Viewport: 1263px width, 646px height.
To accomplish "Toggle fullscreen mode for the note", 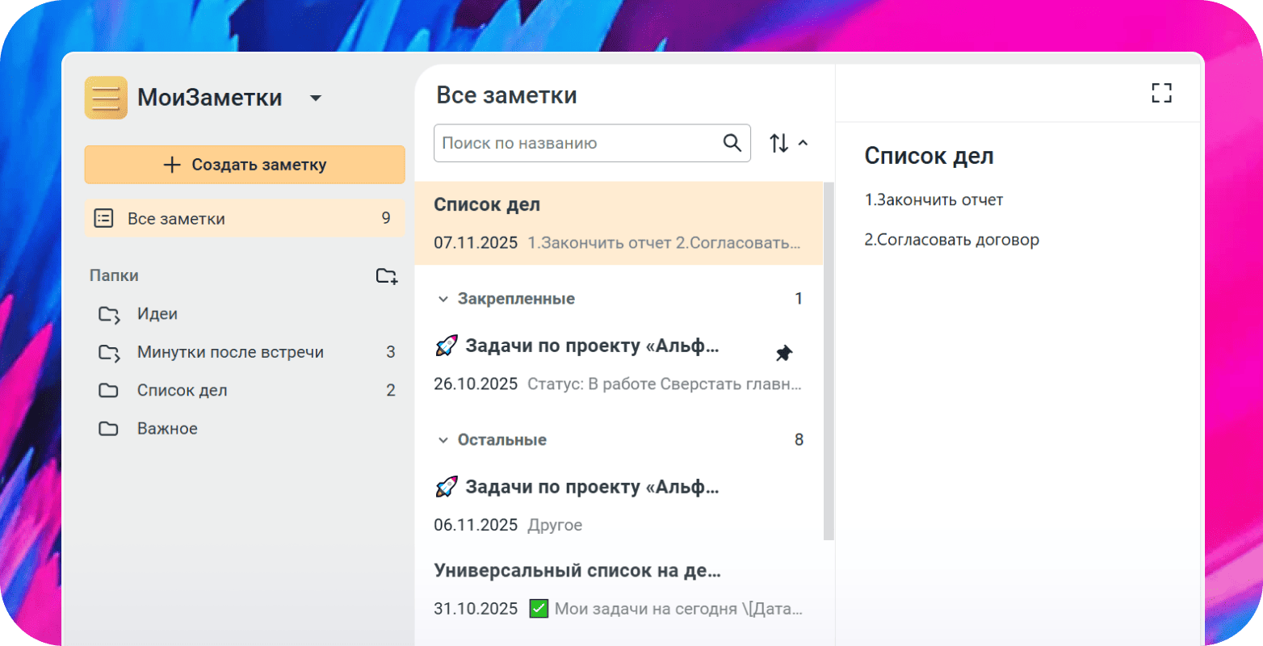I will (1161, 93).
